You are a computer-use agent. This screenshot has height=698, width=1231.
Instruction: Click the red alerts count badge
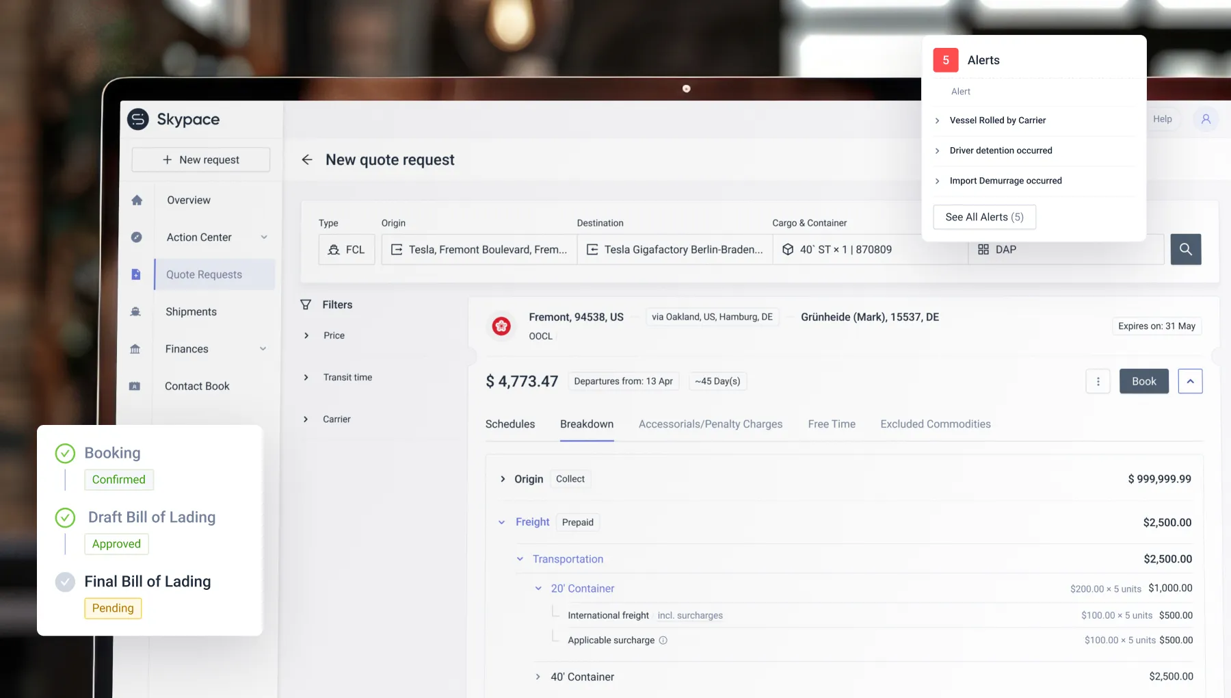click(946, 60)
